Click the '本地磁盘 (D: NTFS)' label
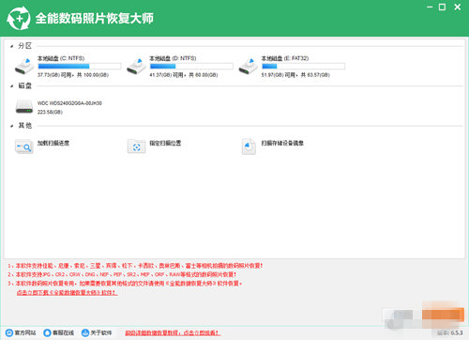Screen dimensions: 469x340 [173, 58]
